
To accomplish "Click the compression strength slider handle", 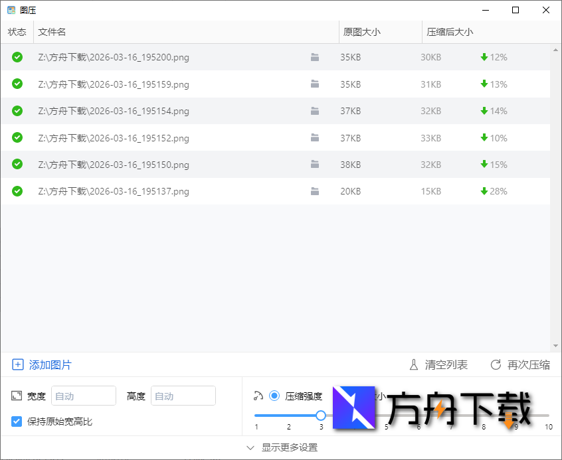I will (321, 415).
